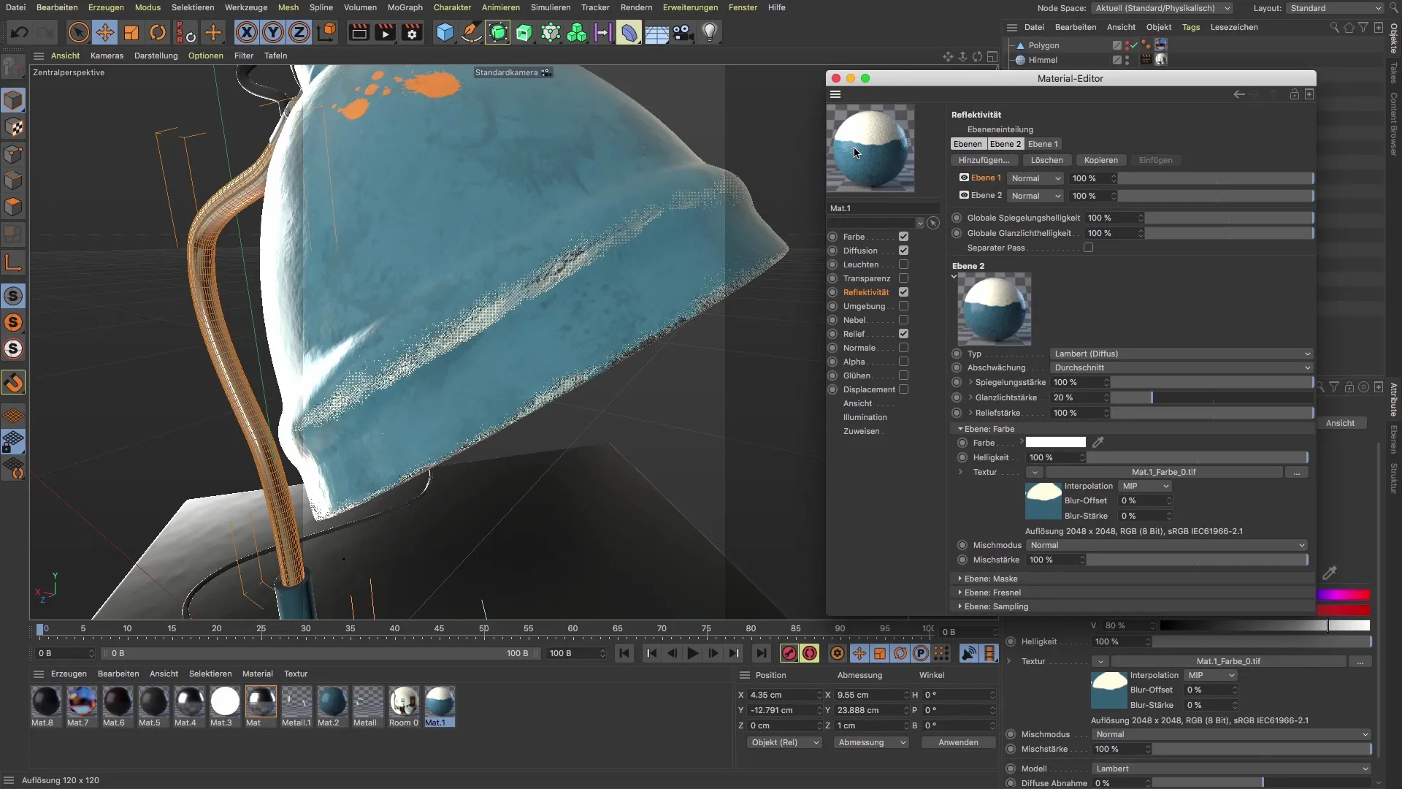Open the Node Space dropdown
Viewport: 1402px width, 789px height.
pyautogui.click(x=1162, y=8)
